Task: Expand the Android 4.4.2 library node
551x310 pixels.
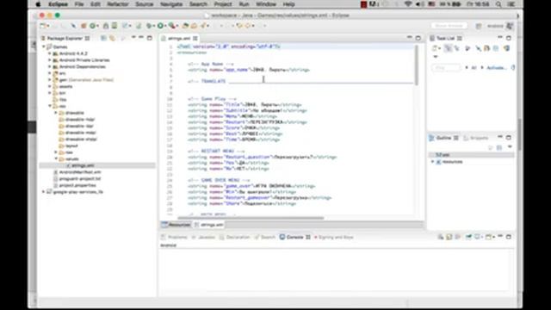Action: click(50, 53)
